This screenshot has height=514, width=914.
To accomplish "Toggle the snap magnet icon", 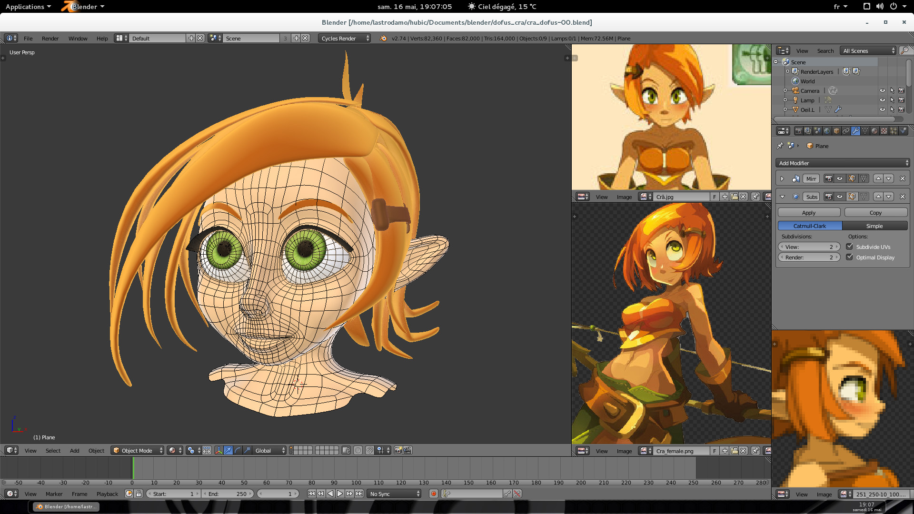I will 369,450.
